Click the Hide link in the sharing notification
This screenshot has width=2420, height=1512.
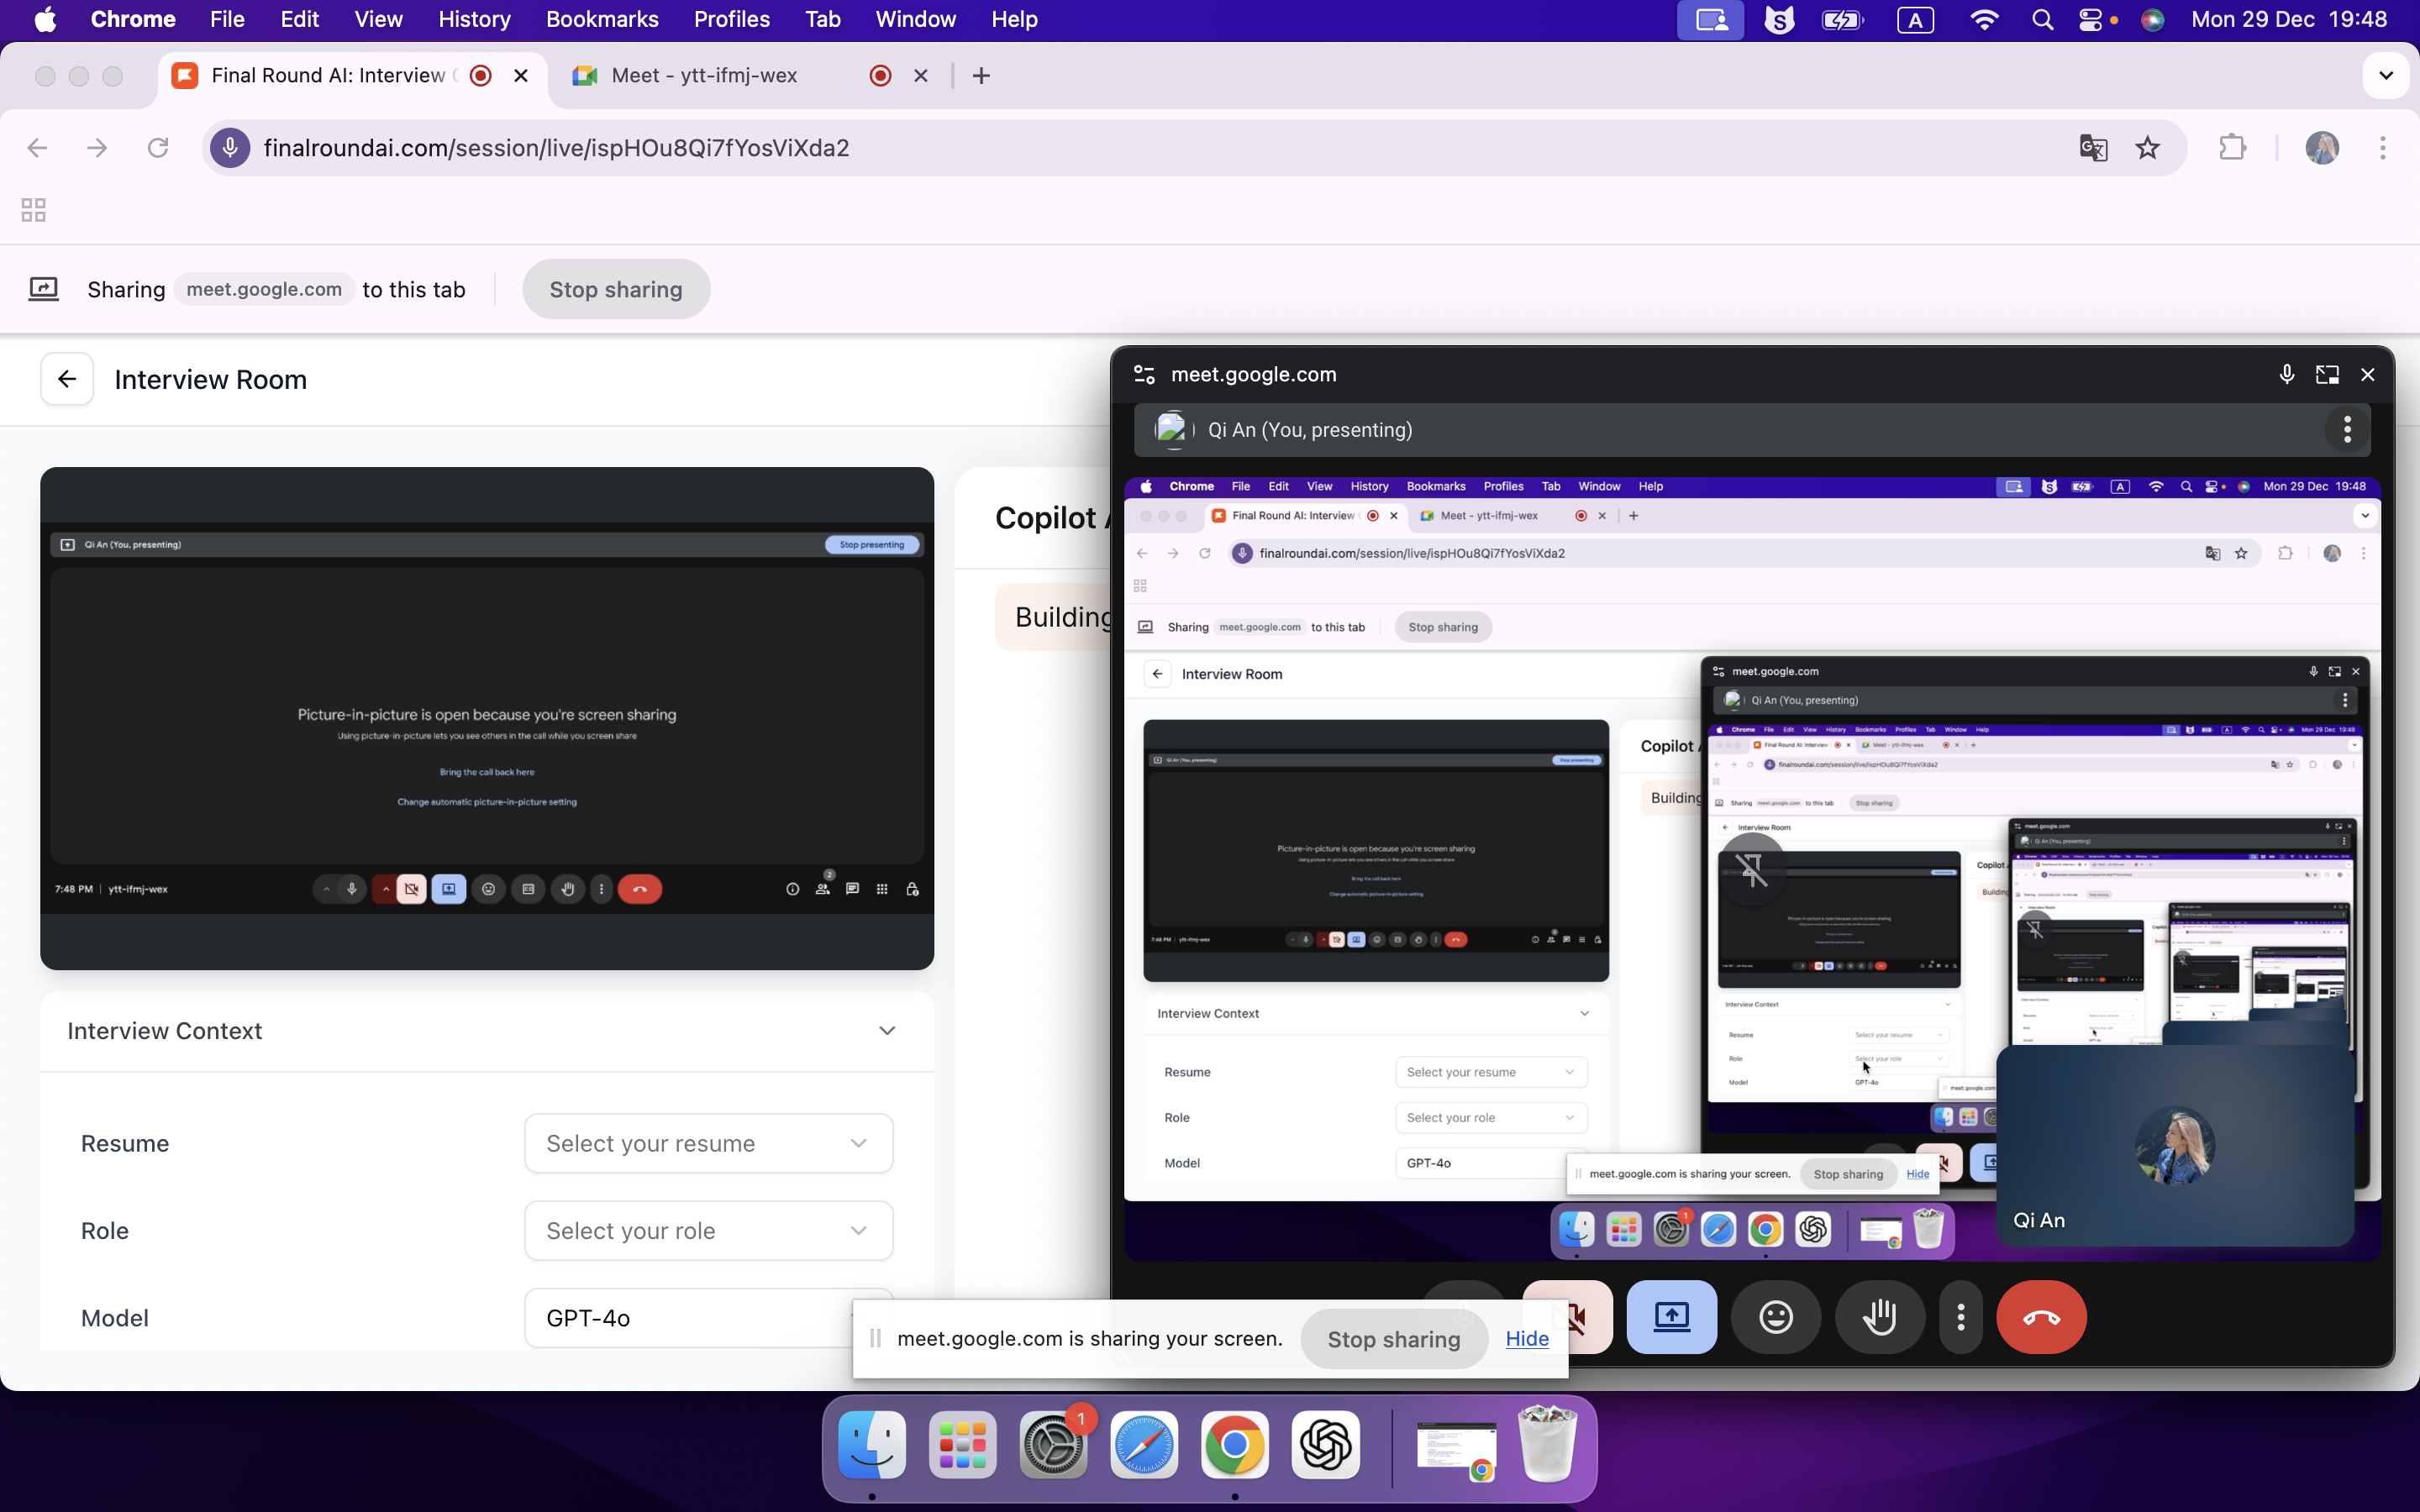[1526, 1339]
